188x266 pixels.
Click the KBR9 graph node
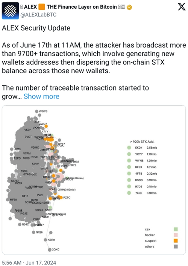[x=45, y=240]
